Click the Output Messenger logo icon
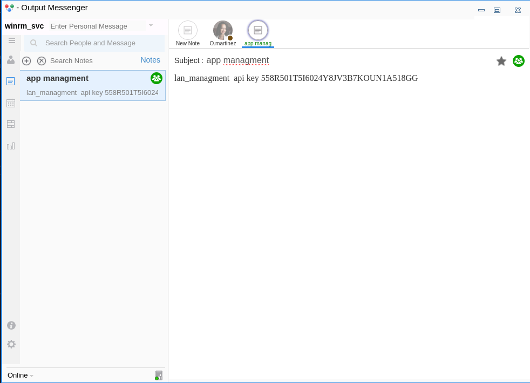 10,8
